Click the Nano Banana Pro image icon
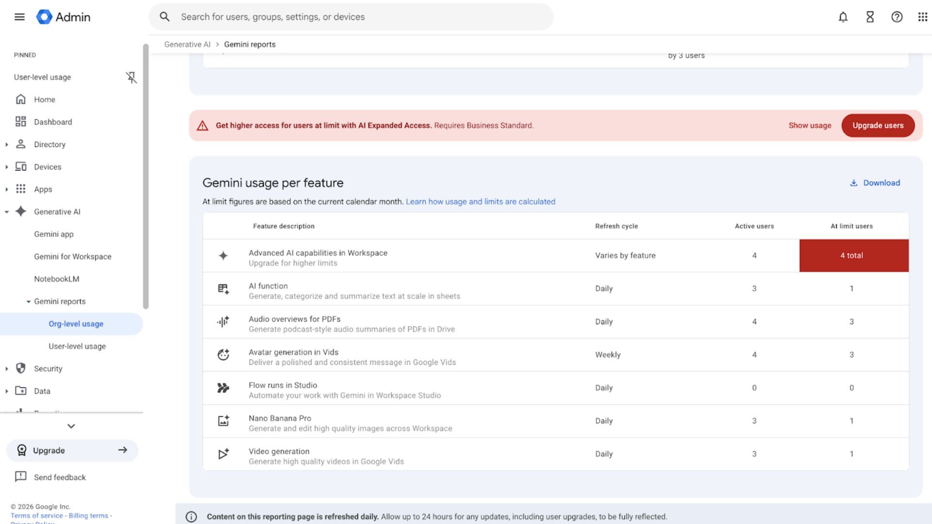Image resolution: width=932 pixels, height=524 pixels. (x=223, y=421)
